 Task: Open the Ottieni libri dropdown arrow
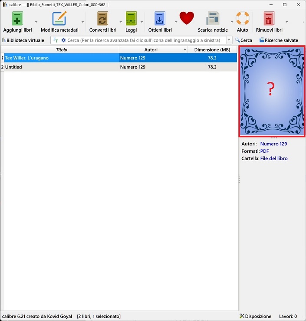click(x=176, y=22)
